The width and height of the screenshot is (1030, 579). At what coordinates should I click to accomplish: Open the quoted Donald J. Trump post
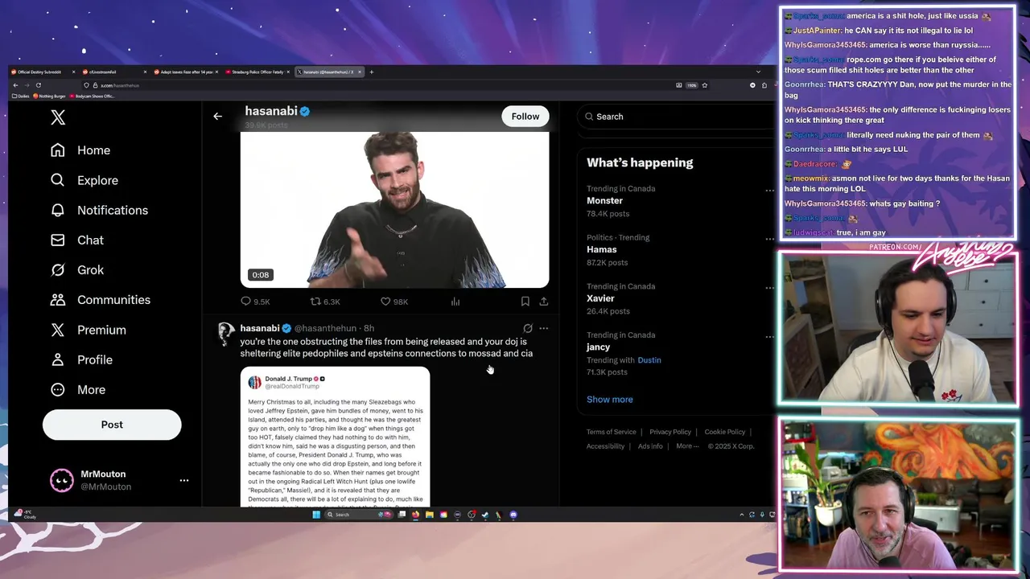(335, 437)
